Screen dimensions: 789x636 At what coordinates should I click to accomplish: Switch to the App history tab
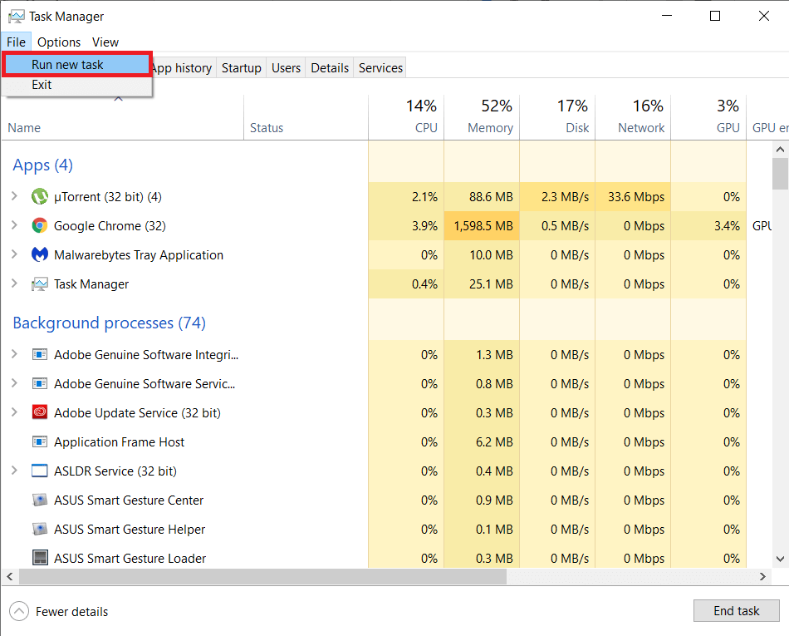click(x=183, y=67)
